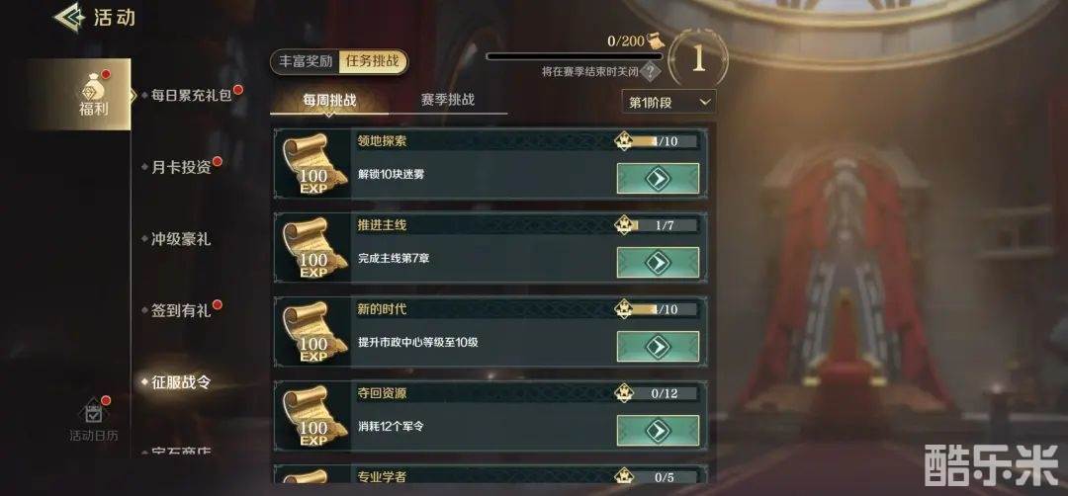Switch toggle to 丰富奖励
Screen dimensions: 1068x496
click(306, 61)
